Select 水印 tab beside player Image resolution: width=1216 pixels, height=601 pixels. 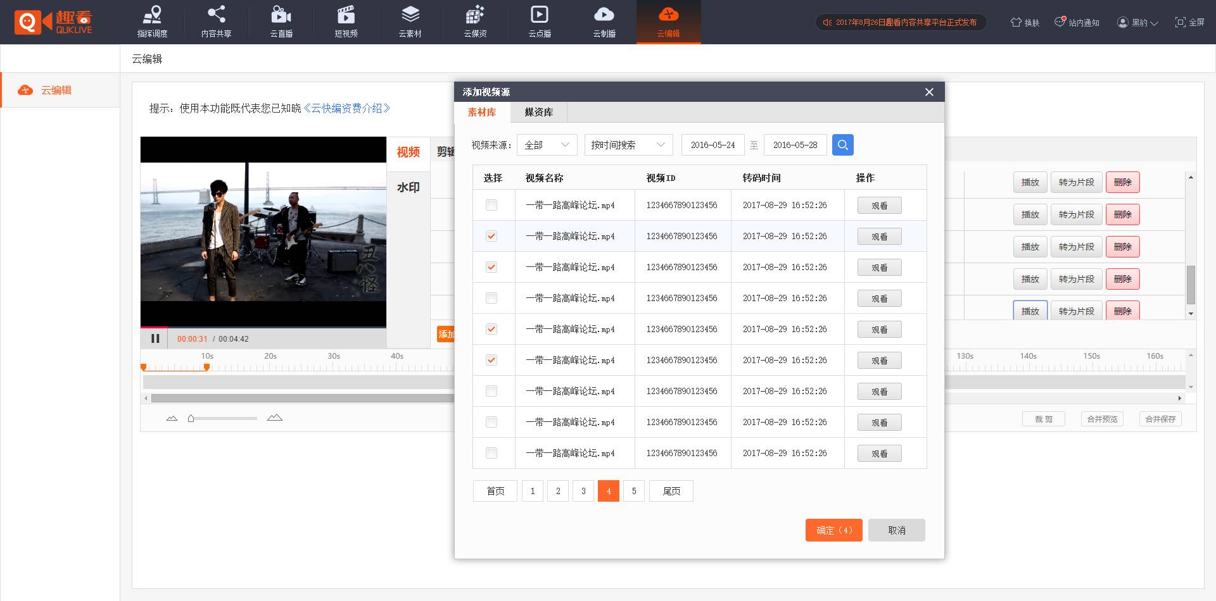[408, 187]
